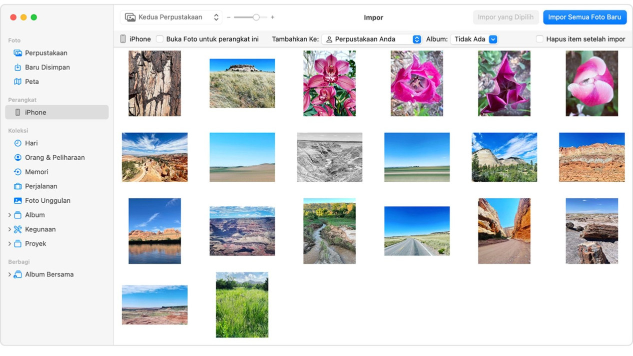
Task: Select the creek through greenery photo
Action: tap(329, 231)
